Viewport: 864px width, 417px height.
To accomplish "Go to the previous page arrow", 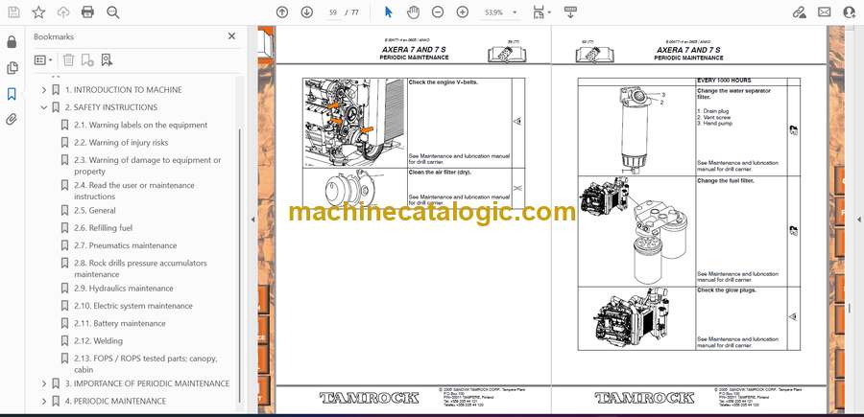I will pos(282,12).
